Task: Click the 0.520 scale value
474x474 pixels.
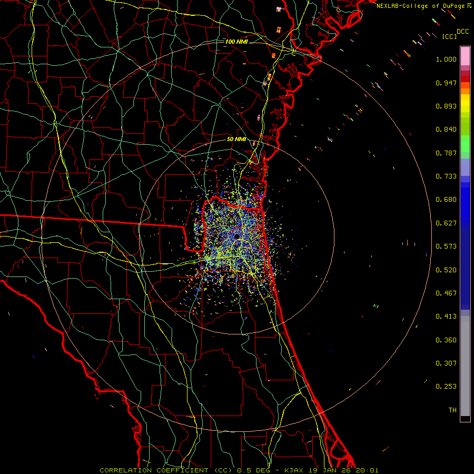Action: [x=446, y=270]
